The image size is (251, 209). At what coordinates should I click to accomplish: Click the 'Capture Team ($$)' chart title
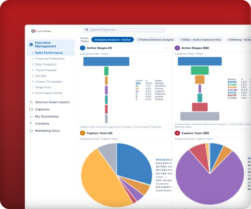coord(195,133)
